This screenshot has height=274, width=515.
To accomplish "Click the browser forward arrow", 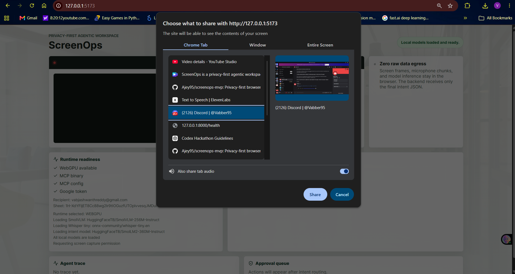I will (x=20, y=6).
